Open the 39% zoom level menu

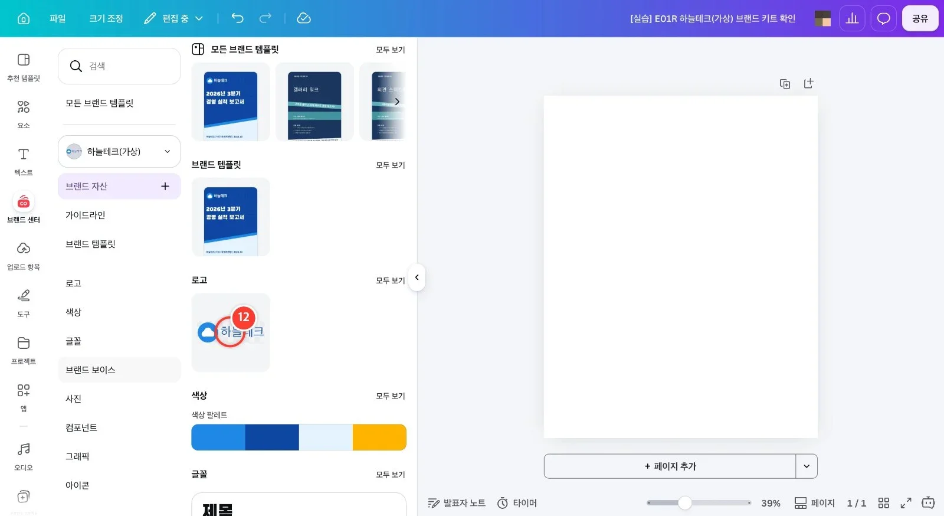(771, 503)
